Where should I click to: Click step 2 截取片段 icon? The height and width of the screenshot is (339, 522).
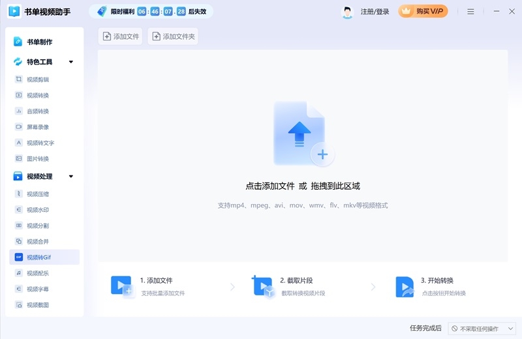[263, 286]
